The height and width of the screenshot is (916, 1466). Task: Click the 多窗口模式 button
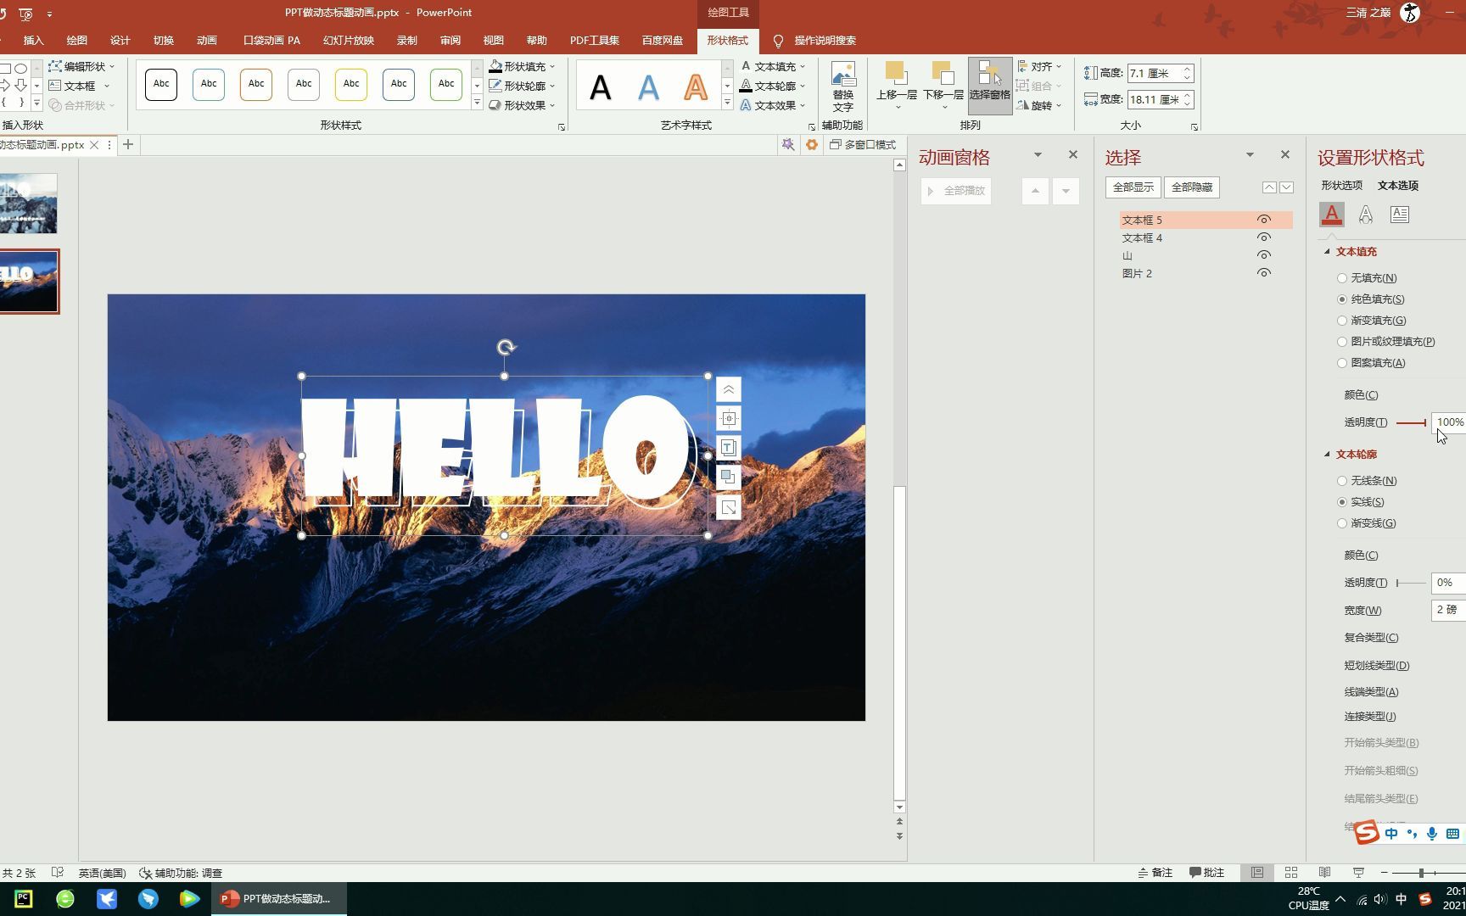(863, 145)
